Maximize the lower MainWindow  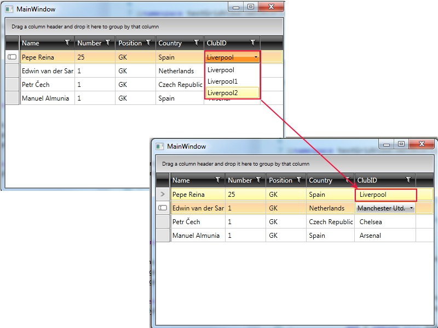(x=401, y=144)
